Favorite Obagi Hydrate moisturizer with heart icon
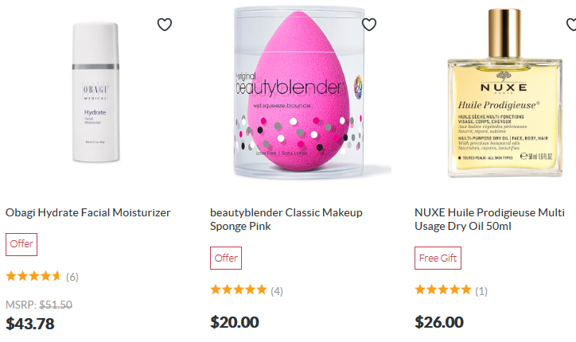 click(165, 25)
